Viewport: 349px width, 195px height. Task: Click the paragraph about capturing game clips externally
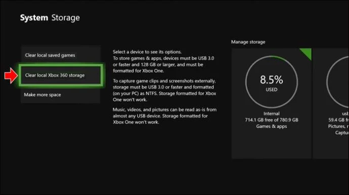click(x=164, y=90)
